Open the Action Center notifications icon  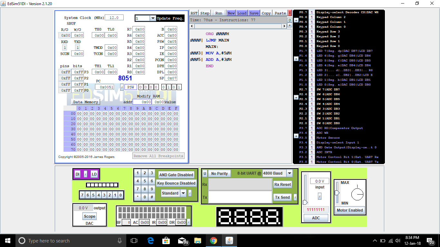coord(431,241)
